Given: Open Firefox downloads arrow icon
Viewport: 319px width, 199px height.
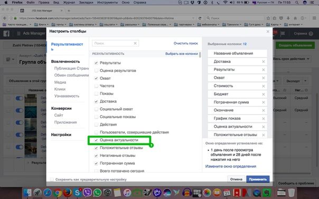Looking at the screenshot, I should pyautogui.click(x=288, y=18).
